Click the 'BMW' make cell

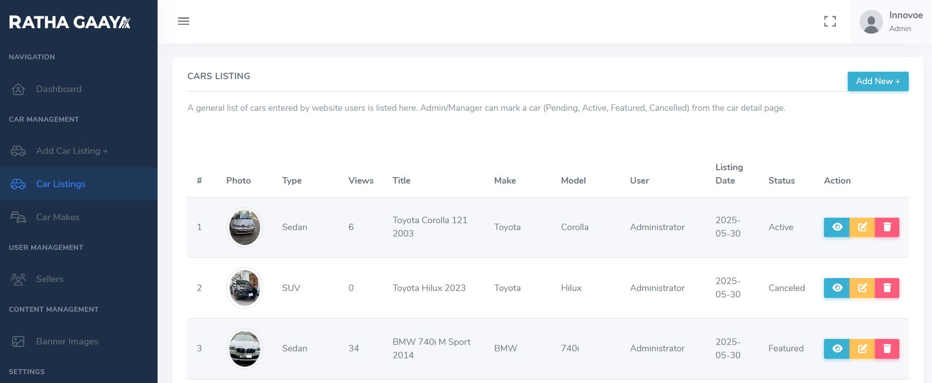505,348
